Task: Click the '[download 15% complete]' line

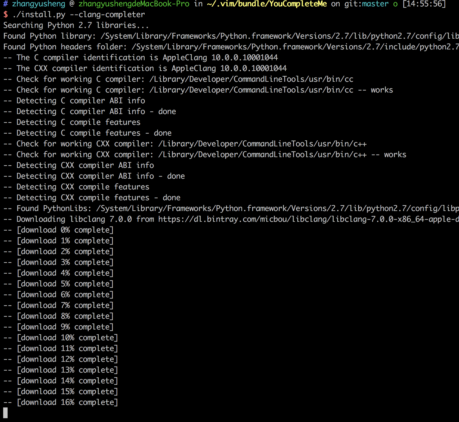Action: click(x=61, y=392)
